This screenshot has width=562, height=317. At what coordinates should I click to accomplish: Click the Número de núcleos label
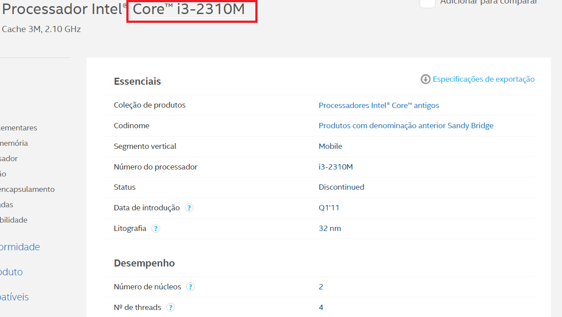pyautogui.click(x=147, y=287)
